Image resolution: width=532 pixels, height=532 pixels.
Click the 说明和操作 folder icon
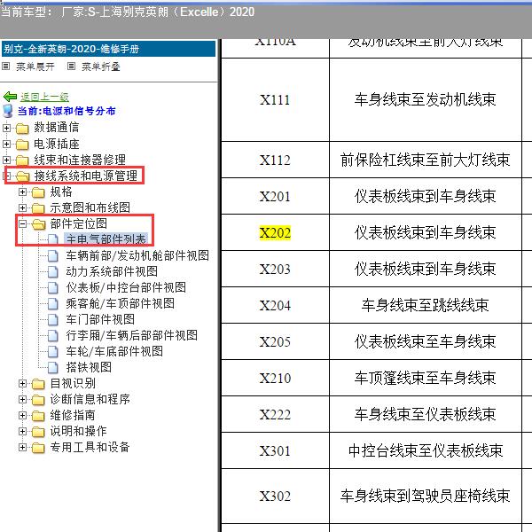(x=38, y=432)
